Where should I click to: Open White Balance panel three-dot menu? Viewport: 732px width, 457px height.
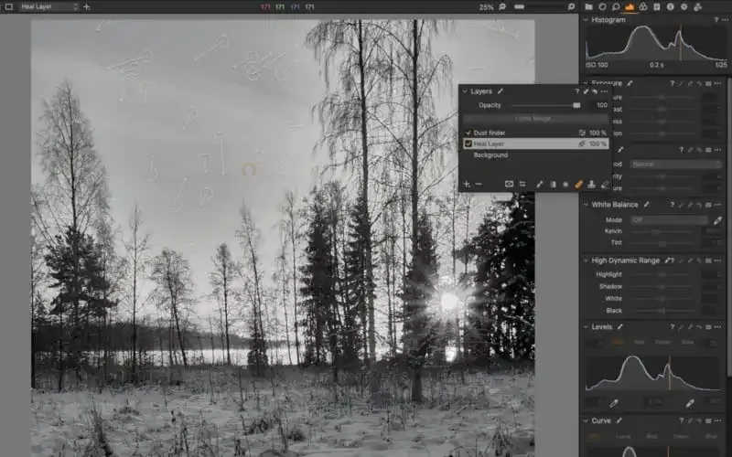(717, 205)
